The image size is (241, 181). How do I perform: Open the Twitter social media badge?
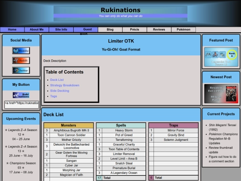point(21,70)
